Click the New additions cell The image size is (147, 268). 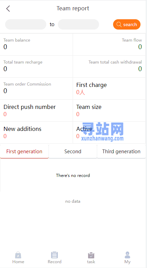click(x=36, y=133)
